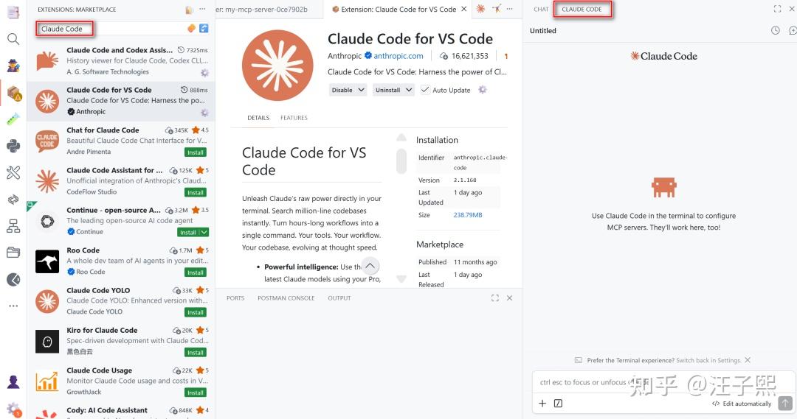797x419 pixels.
Task: Open Search in the activity bar
Action: 13,38
